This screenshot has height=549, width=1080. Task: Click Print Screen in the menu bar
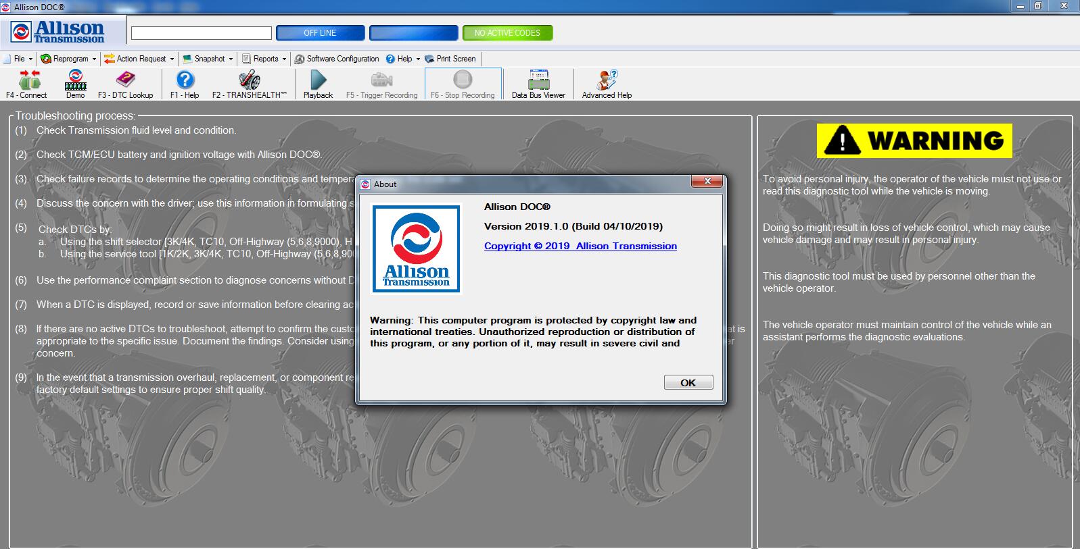point(450,59)
